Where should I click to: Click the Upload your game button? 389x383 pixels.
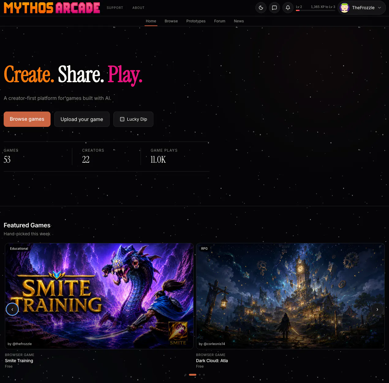coord(82,119)
